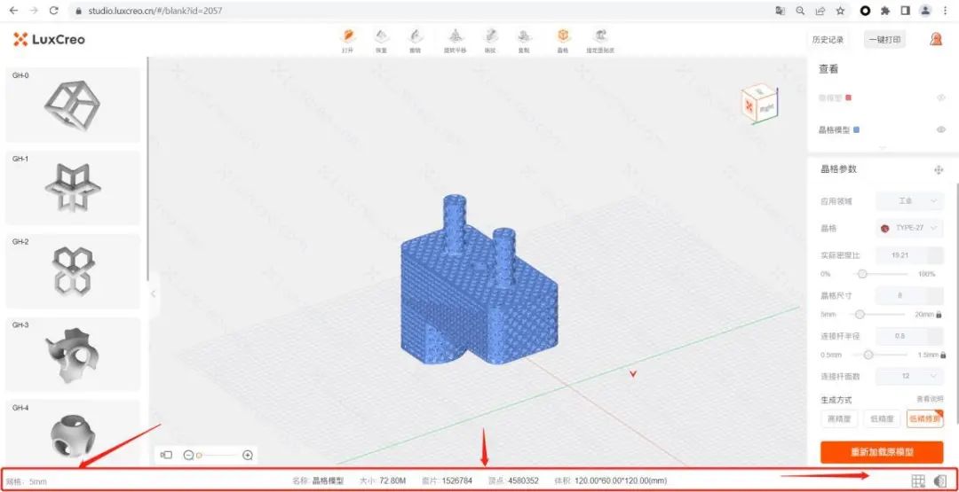
Task: Click the 复制 (copy) toolbar icon
Action: 524,38
